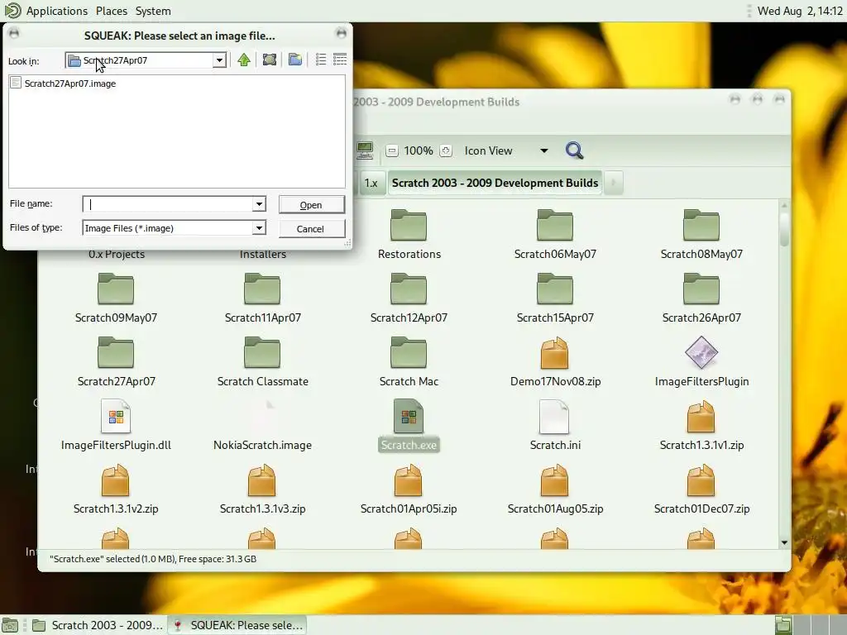This screenshot has height=635, width=847.
Task: Zoom out in file manager toolbar
Action: click(x=392, y=150)
